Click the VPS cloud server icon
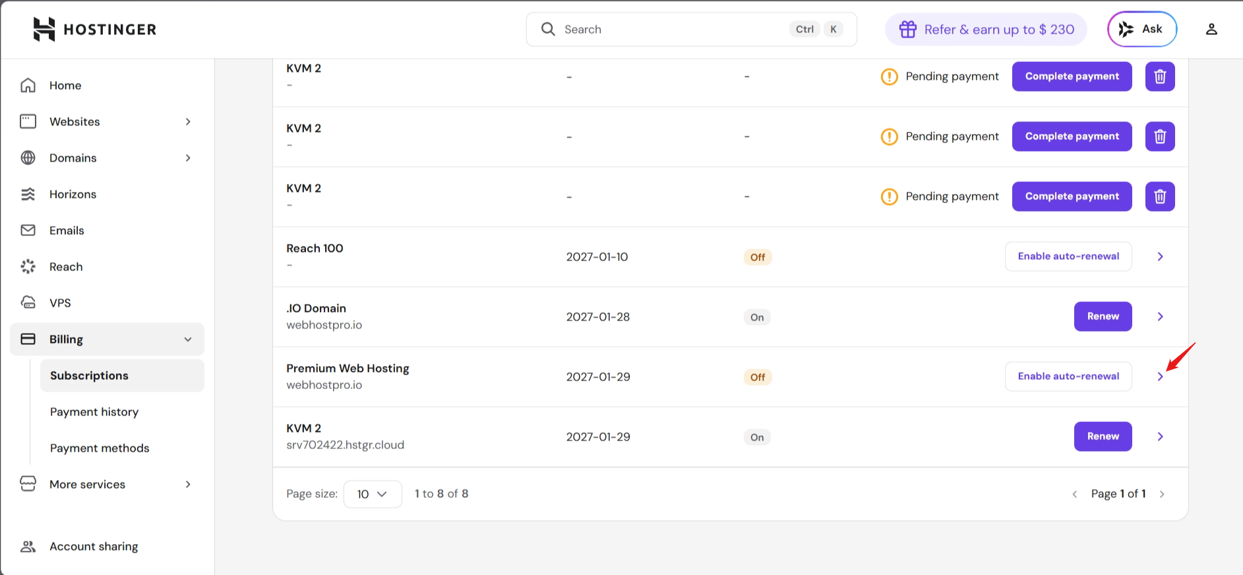 coord(28,303)
